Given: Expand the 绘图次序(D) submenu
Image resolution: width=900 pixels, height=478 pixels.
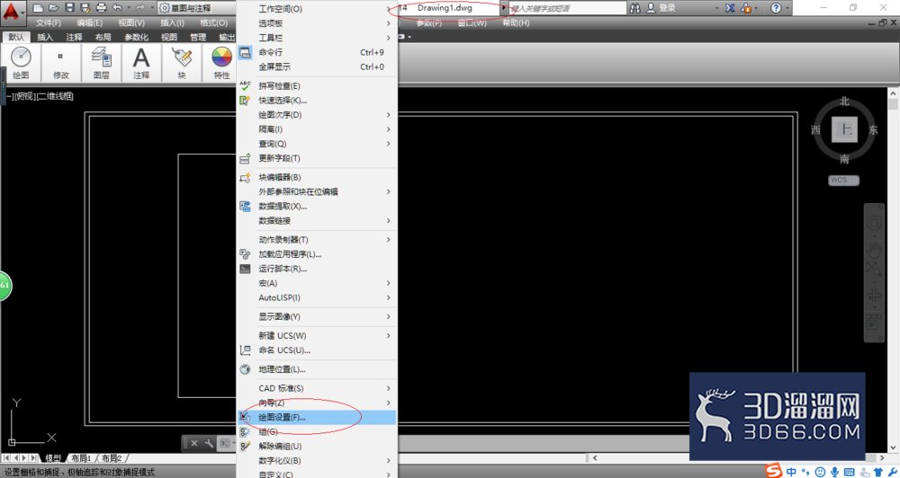Looking at the screenshot, I should (317, 115).
